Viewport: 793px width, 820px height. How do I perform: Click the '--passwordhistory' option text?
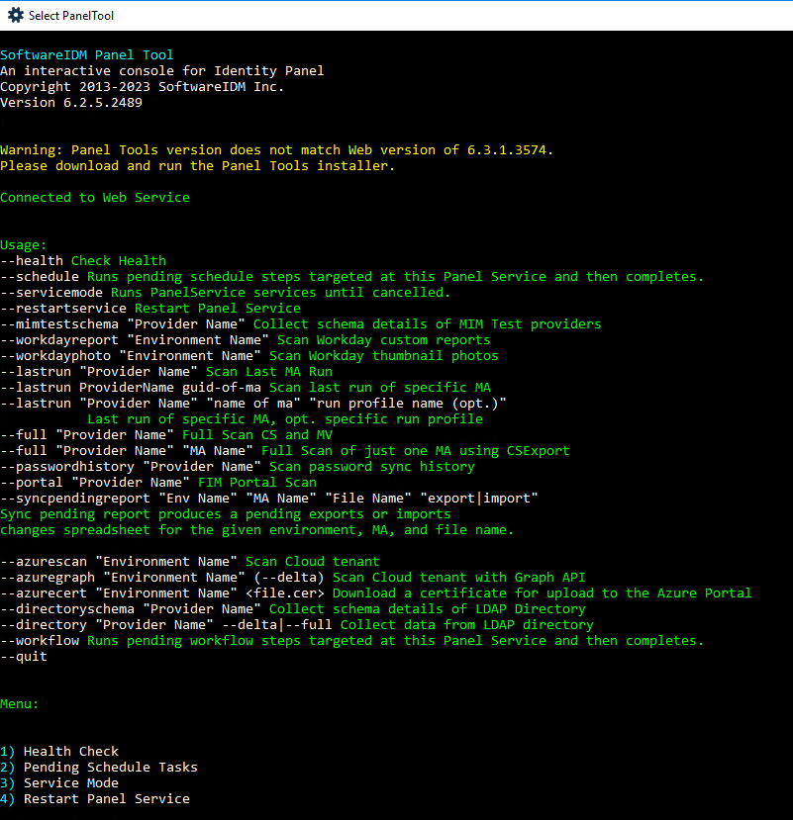point(67,467)
